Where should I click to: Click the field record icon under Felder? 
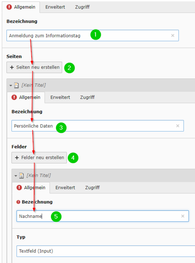point(21,175)
